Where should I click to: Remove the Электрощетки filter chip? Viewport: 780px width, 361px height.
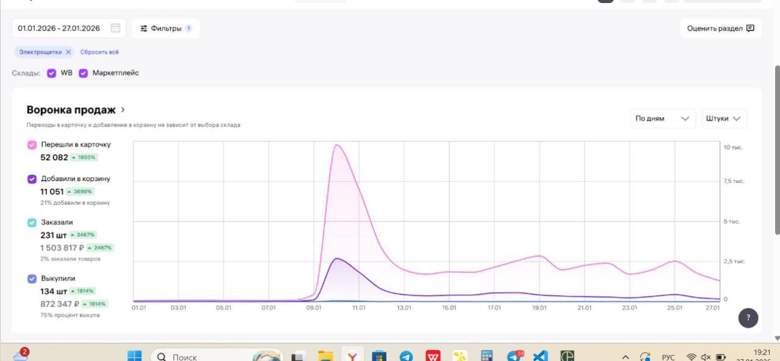click(x=68, y=52)
